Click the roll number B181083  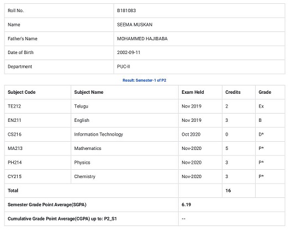point(126,10)
